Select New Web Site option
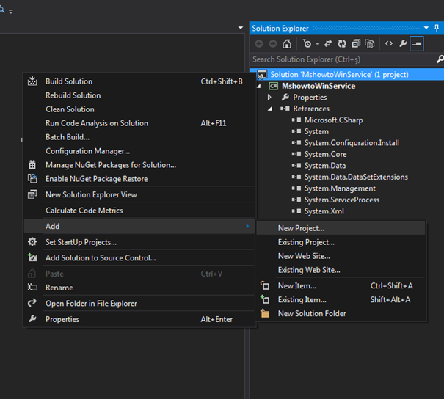 (x=341, y=256)
